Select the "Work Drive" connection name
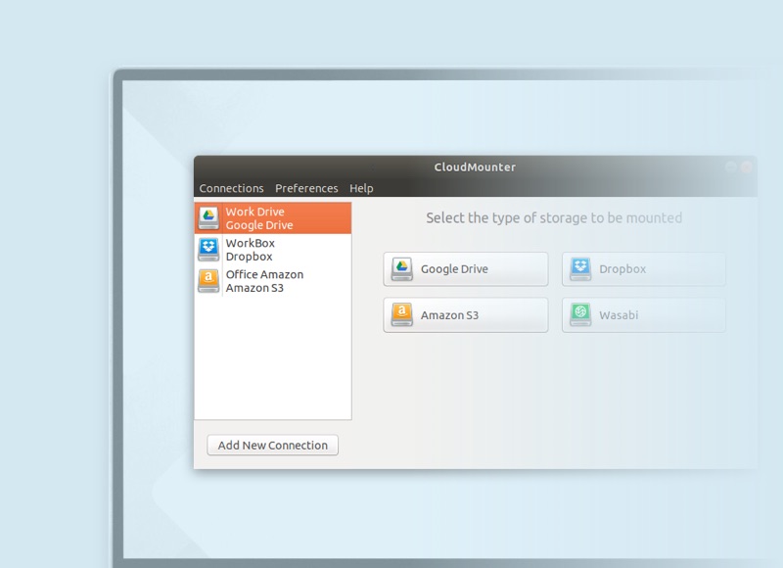Viewport: 783px width, 568px height. [x=254, y=212]
